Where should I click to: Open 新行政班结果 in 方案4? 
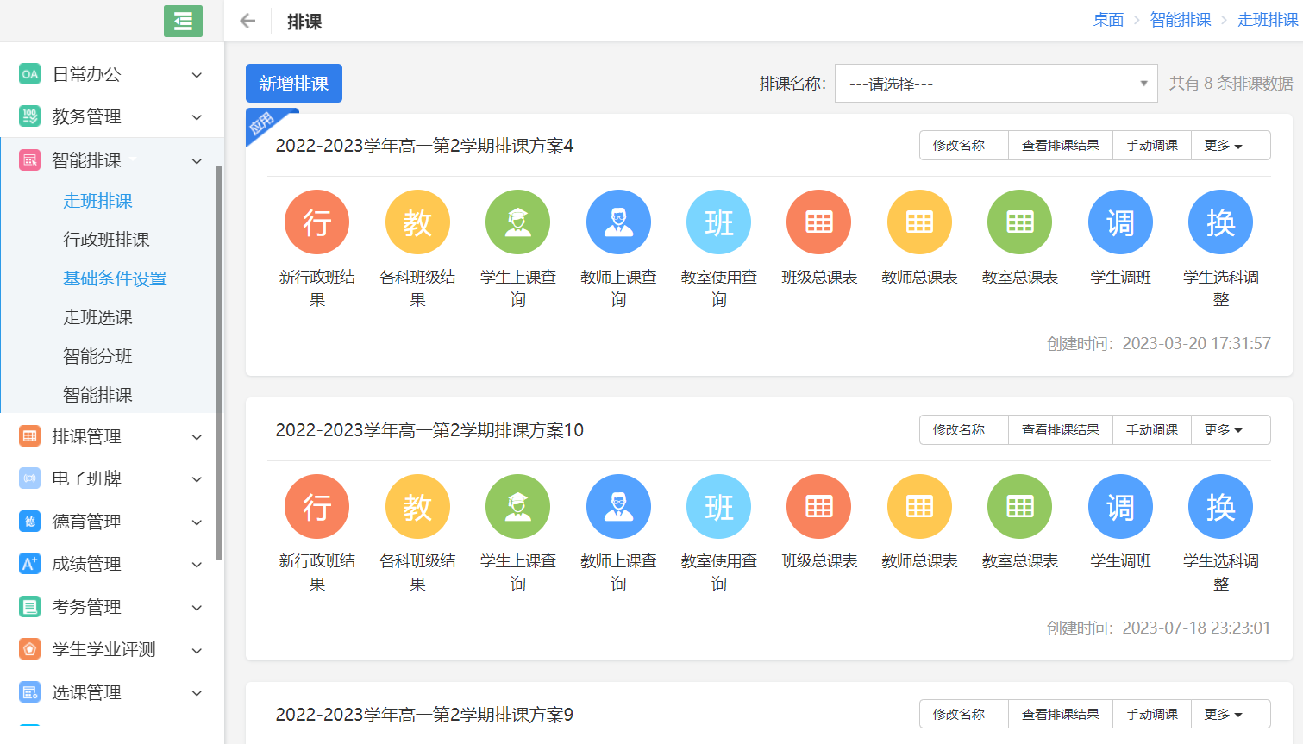tap(316, 222)
